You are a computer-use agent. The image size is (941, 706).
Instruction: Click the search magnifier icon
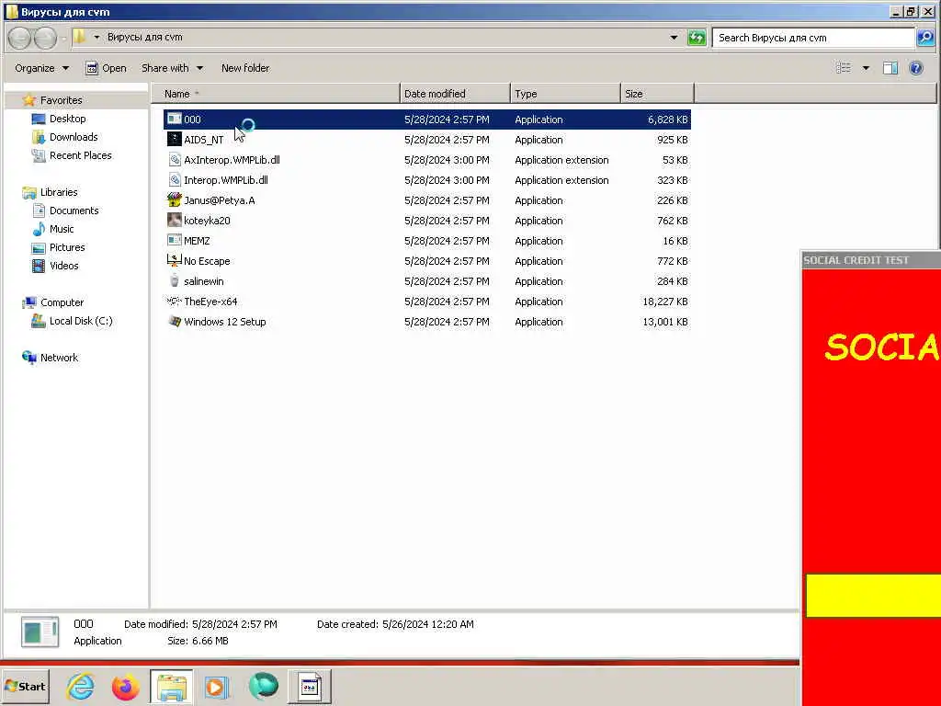(x=924, y=38)
